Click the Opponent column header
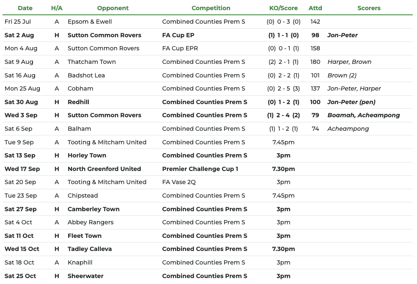The image size is (417, 284). click(x=113, y=8)
